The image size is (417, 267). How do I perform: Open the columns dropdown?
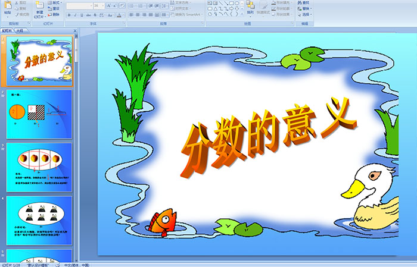[164, 15]
